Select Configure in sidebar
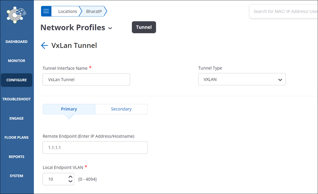318x194 pixels. pos(17,80)
